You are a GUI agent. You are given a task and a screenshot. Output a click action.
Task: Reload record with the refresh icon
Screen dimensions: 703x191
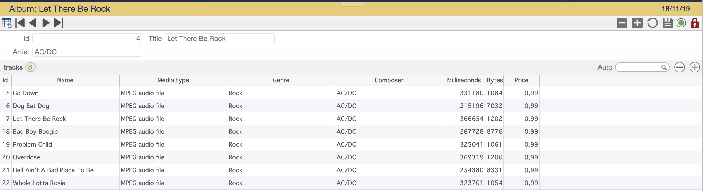653,23
